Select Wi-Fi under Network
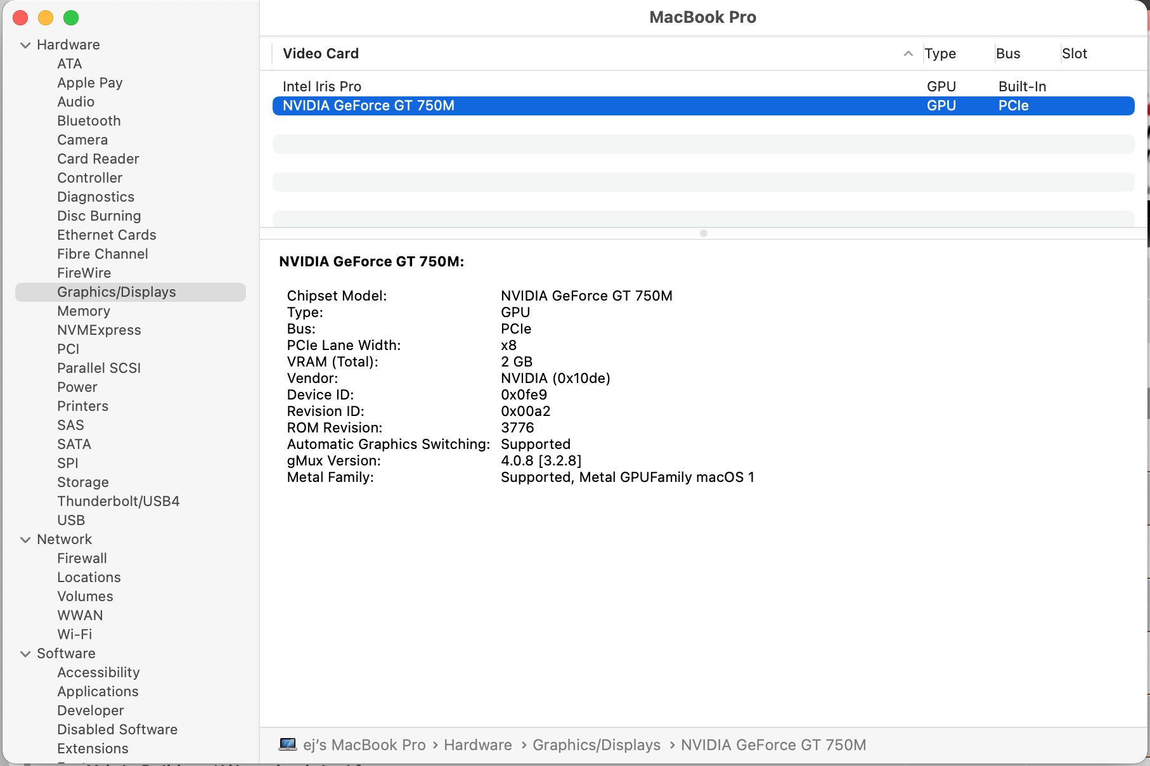The image size is (1150, 766). (x=75, y=635)
